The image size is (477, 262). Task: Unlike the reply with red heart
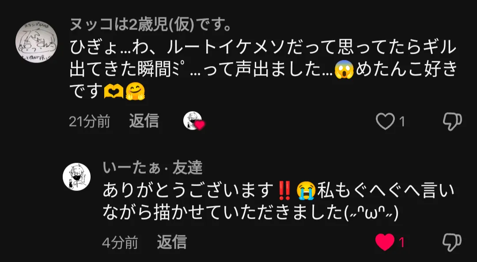385,243
